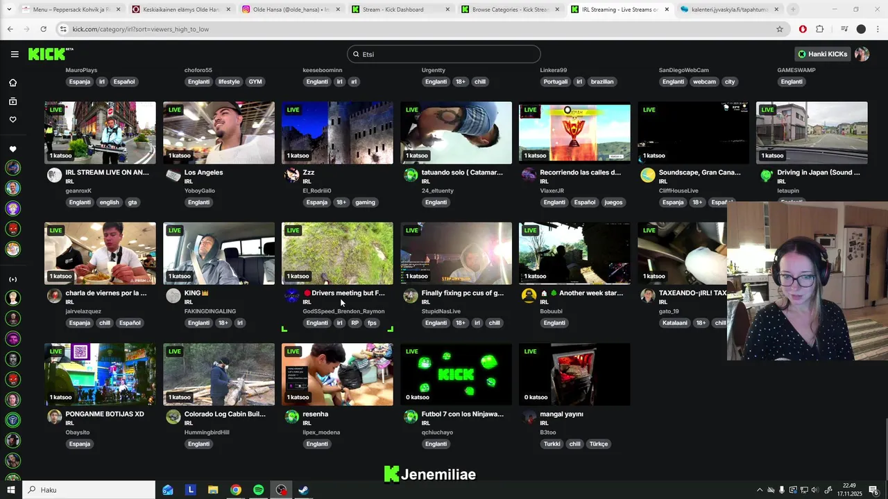Screen dimensions: 888x499
Task: Click the red Opera-style extension icon
Action: pyautogui.click(x=803, y=29)
